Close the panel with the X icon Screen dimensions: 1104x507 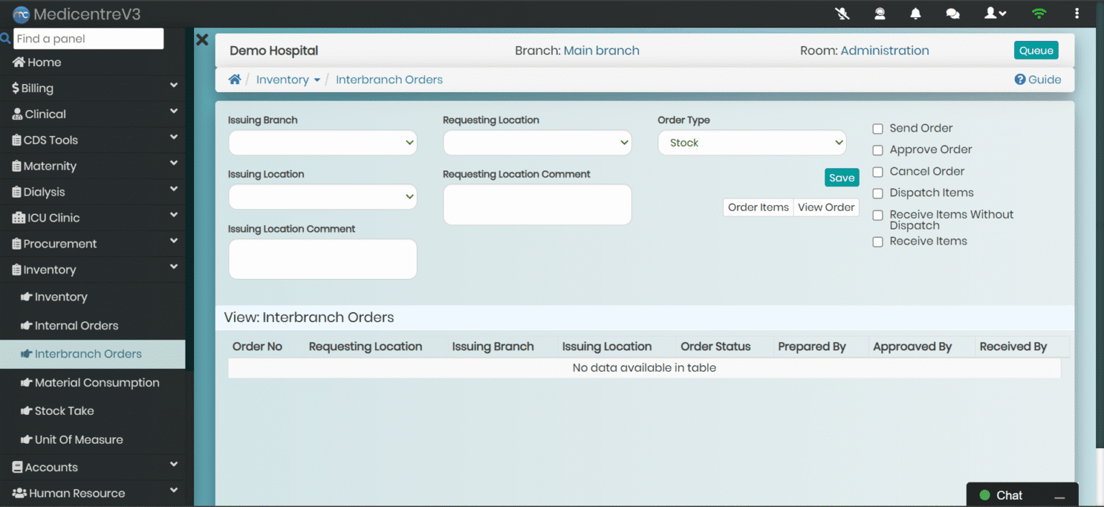click(x=202, y=40)
